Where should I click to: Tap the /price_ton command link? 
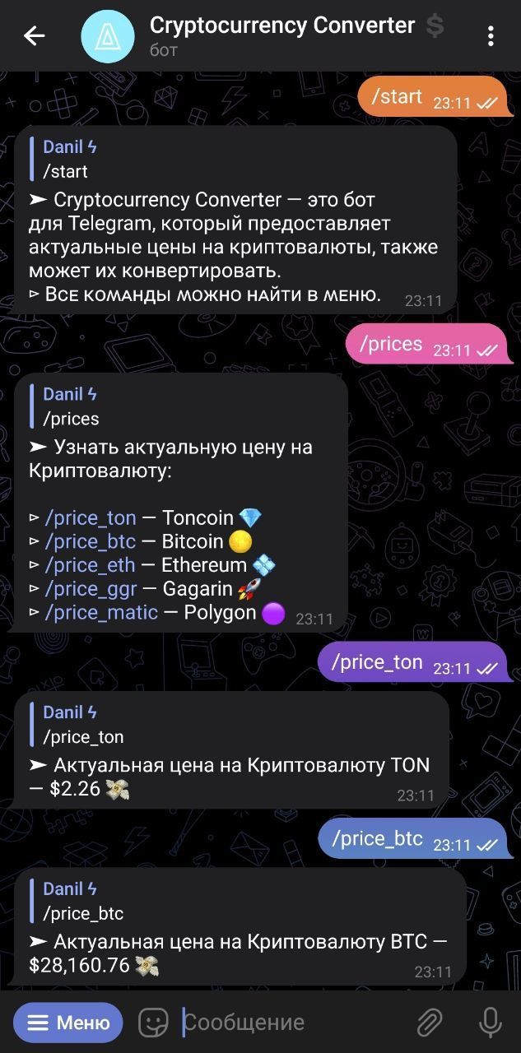coord(91,517)
